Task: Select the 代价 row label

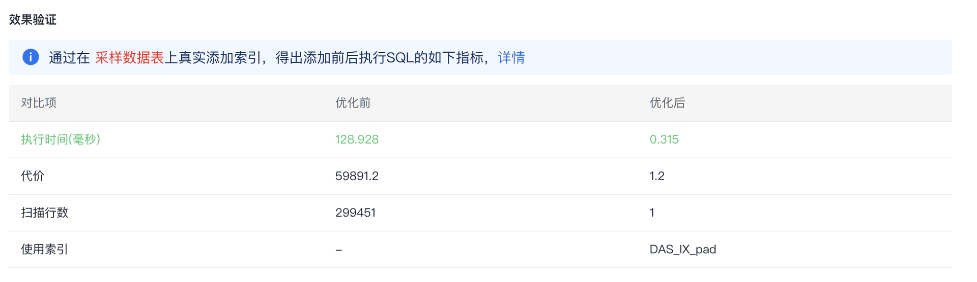Action: point(33,176)
